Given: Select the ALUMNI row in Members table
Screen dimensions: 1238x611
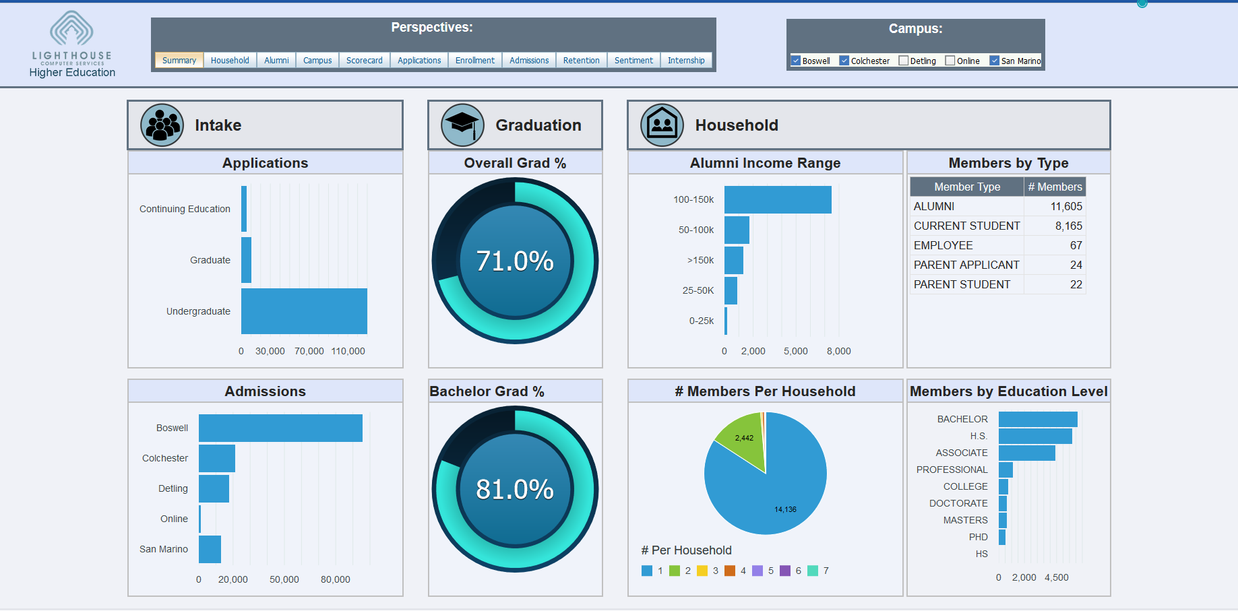Looking at the screenshot, I should [997, 206].
